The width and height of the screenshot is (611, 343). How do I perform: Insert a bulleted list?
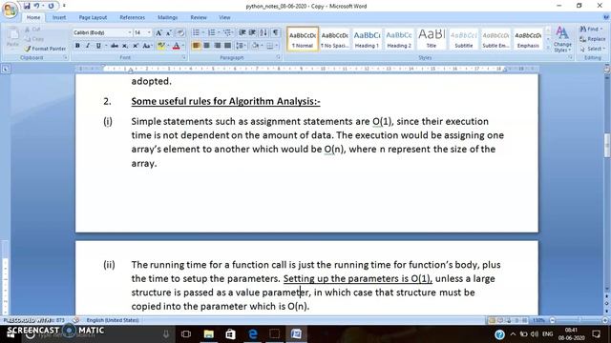[x=196, y=32]
